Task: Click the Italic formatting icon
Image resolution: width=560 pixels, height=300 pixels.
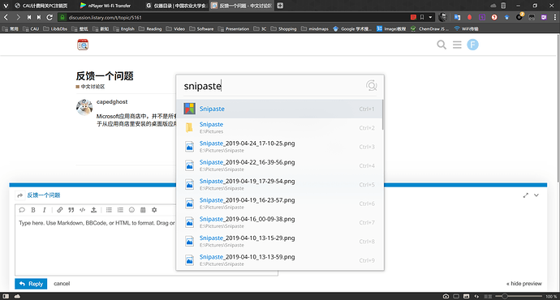Action: 45,210
